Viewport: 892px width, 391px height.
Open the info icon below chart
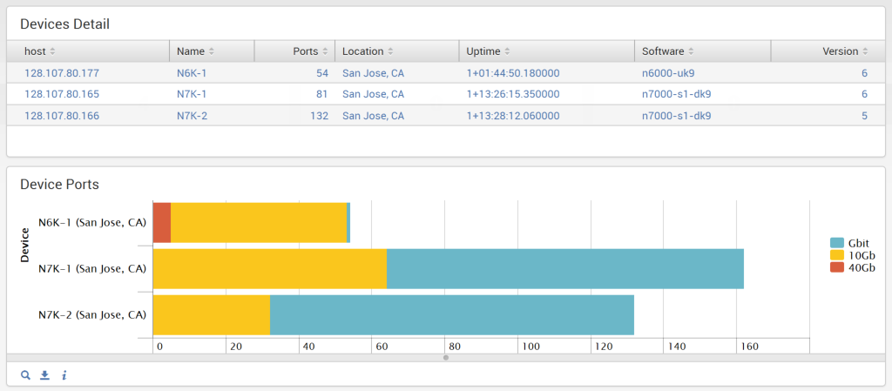tap(64, 374)
